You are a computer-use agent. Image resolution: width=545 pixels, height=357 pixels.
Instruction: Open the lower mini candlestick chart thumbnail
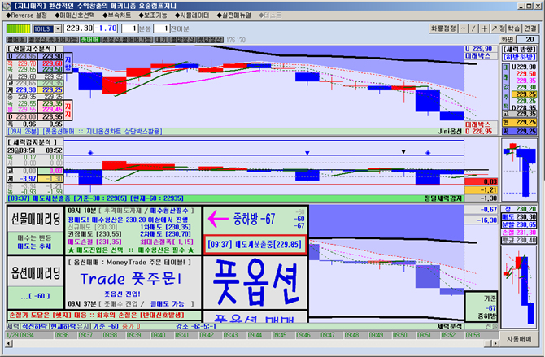tap(519, 287)
